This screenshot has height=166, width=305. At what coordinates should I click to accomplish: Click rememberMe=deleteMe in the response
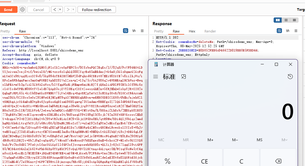196,42
